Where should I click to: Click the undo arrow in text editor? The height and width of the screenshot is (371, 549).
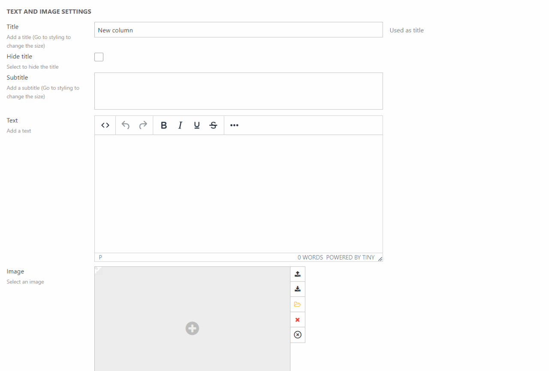click(126, 125)
